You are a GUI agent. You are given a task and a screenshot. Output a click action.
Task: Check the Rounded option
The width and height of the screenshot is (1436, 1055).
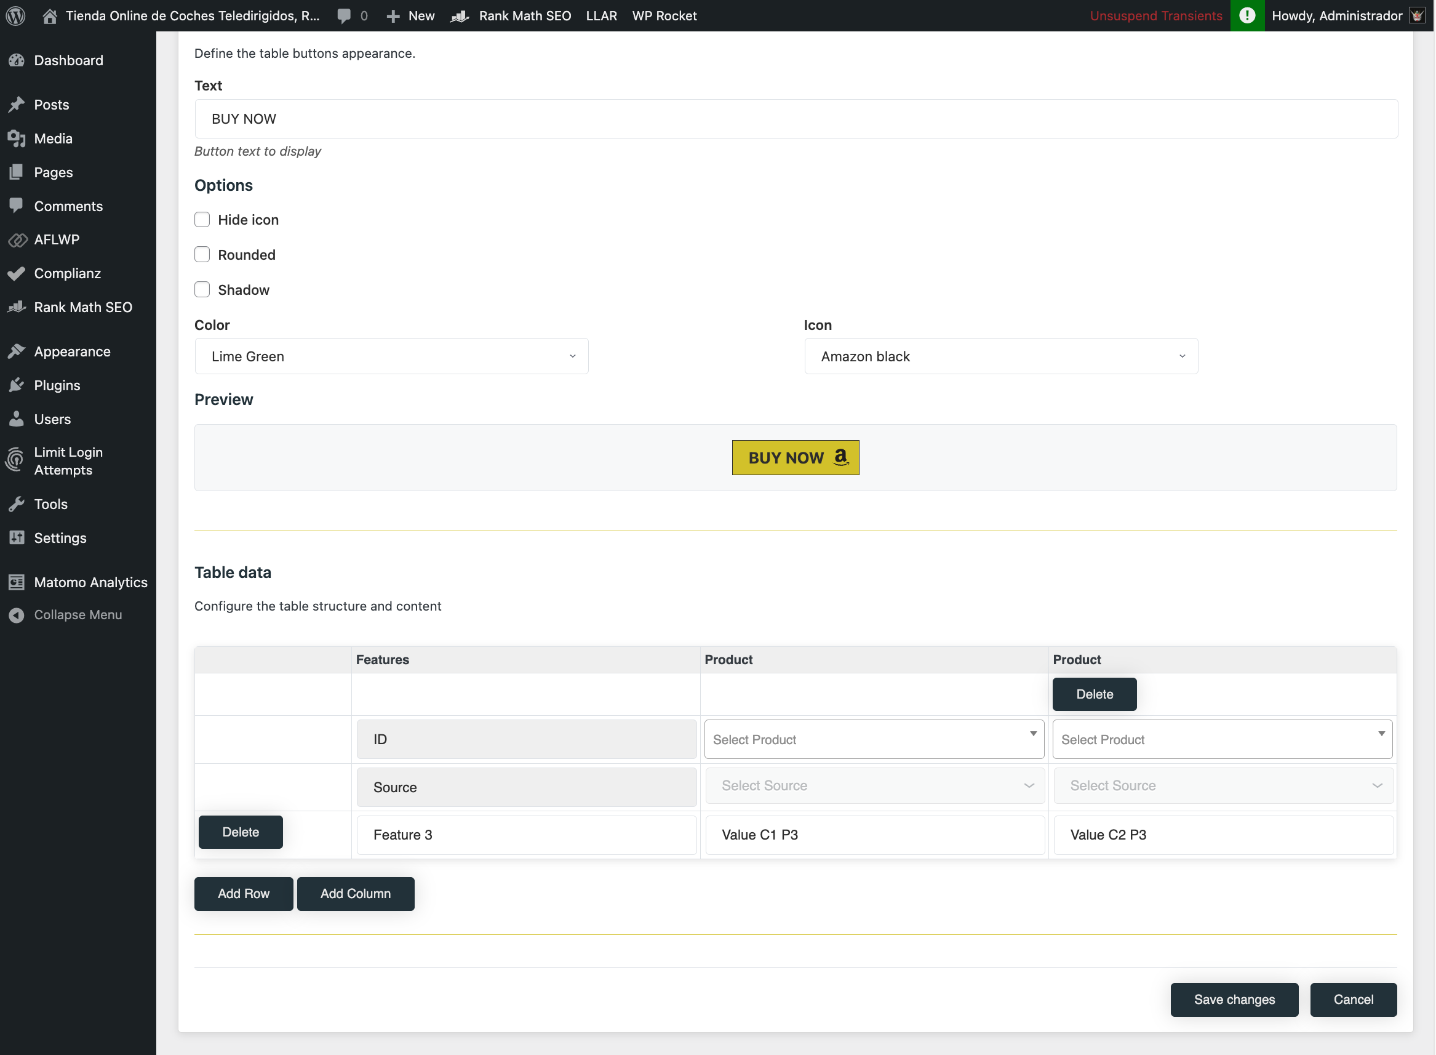pyautogui.click(x=202, y=255)
